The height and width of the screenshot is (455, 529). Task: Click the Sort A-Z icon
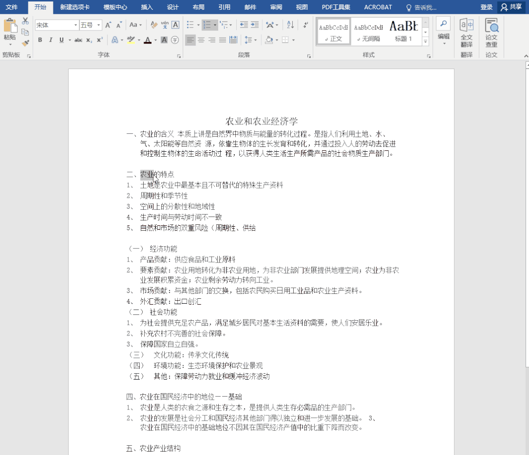pos(290,24)
